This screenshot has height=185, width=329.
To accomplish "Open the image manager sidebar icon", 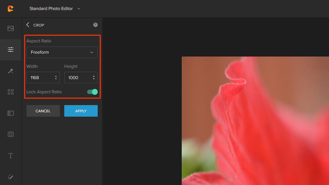I will point(11,29).
